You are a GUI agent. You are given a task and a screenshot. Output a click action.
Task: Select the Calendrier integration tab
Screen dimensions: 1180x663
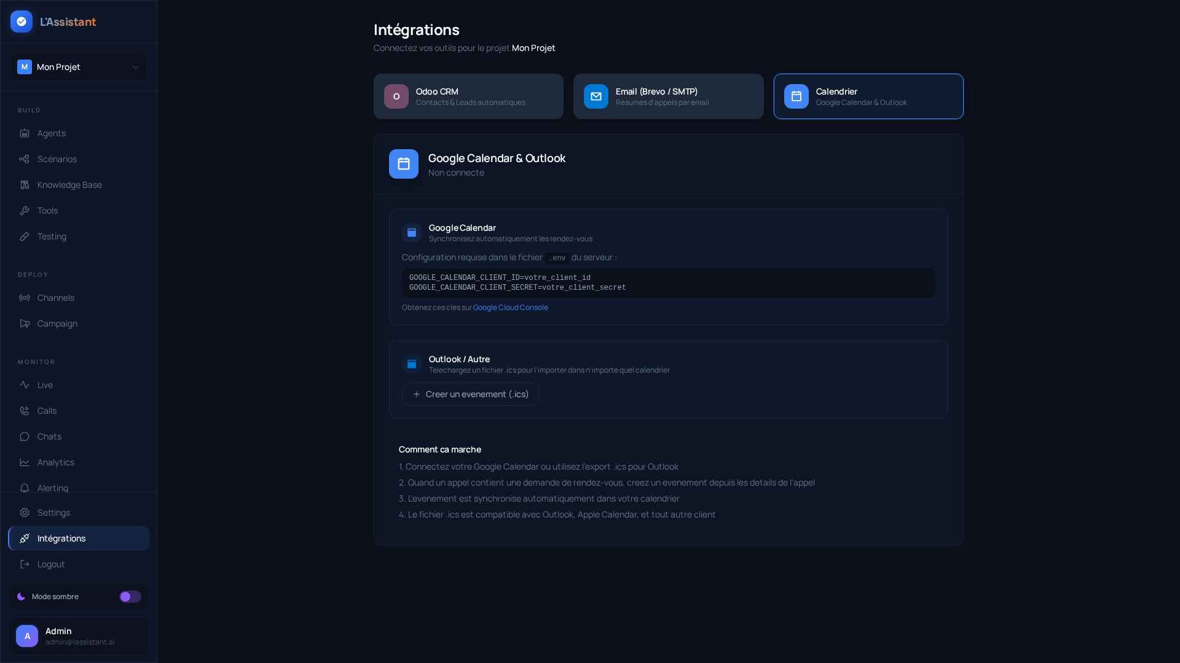[868, 96]
